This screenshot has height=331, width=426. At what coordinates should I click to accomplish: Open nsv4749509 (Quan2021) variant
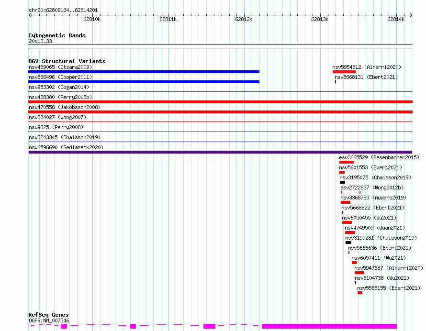(x=375, y=228)
